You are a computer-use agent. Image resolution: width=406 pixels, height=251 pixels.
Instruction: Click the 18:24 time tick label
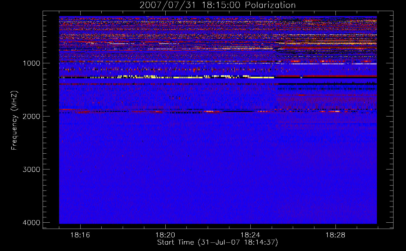250,235
